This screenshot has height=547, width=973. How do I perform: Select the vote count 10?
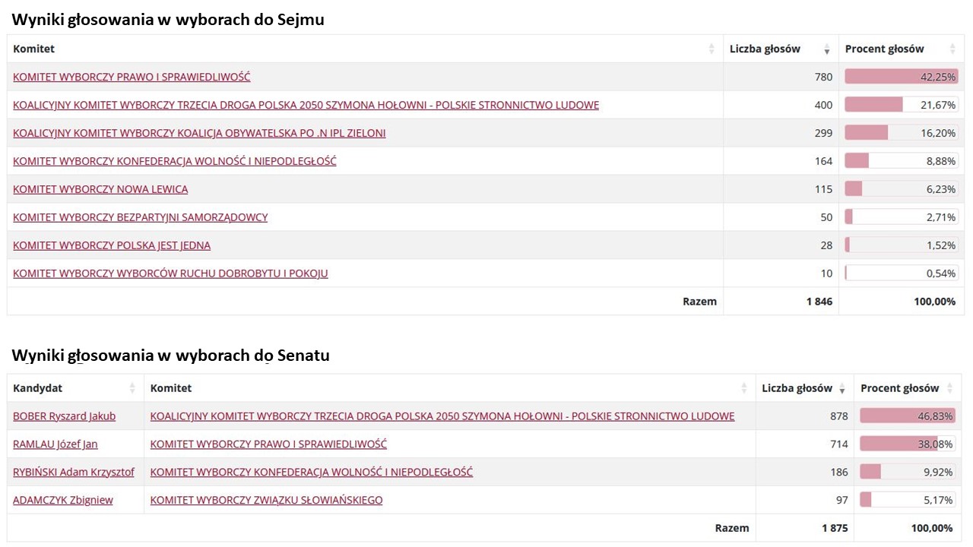point(826,273)
